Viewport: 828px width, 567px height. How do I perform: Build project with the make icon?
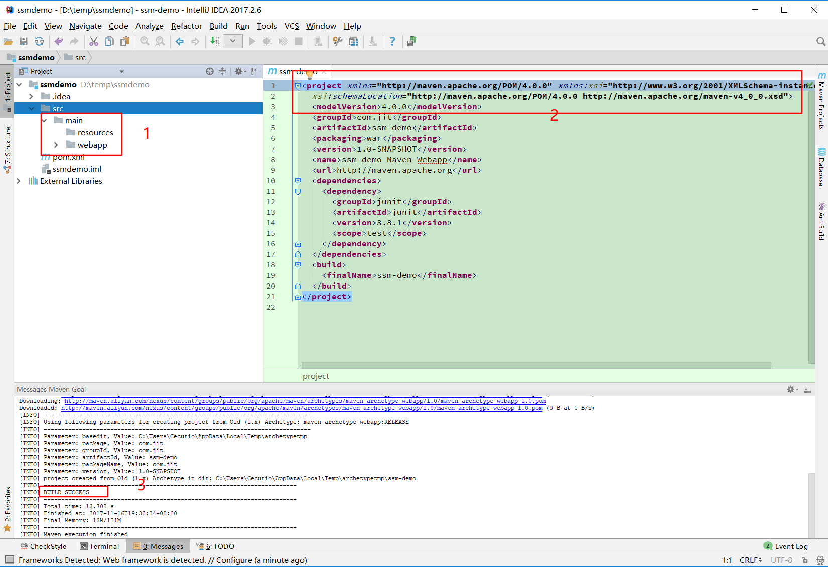215,42
